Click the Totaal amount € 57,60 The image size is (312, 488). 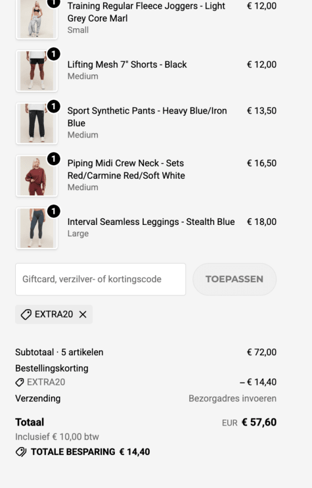(x=259, y=422)
